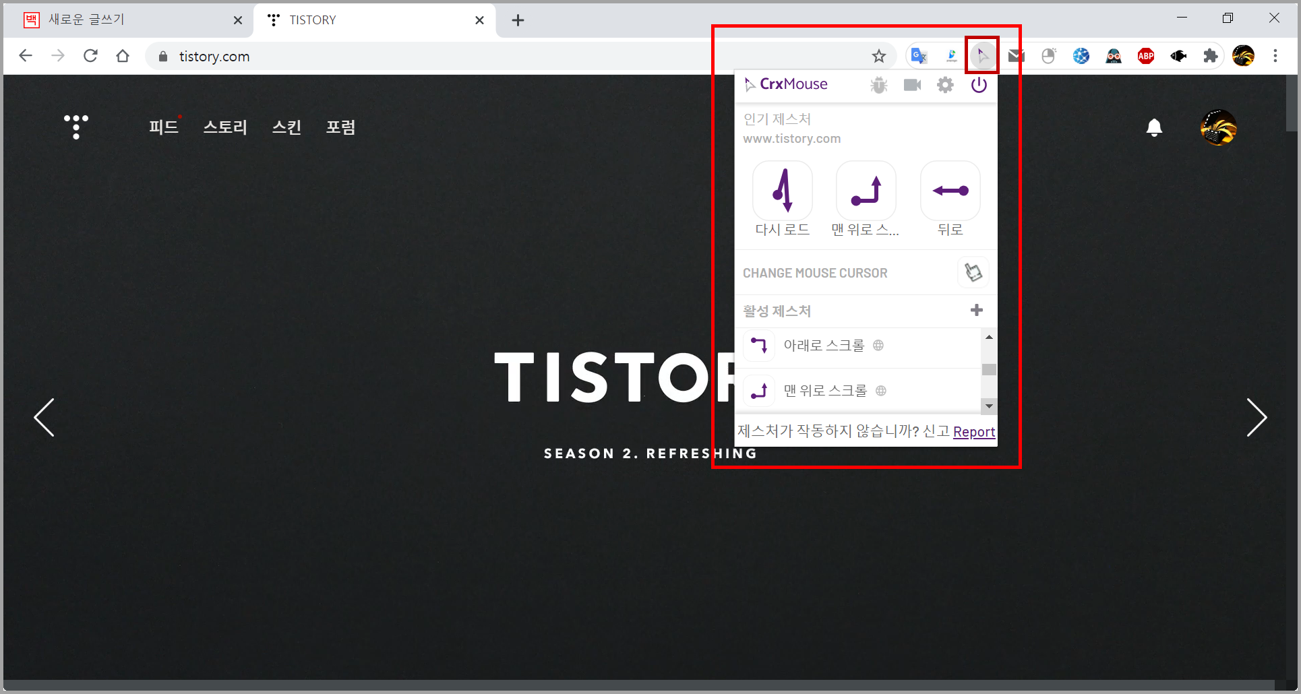Go back in browser history
The width and height of the screenshot is (1301, 694).
pos(26,56)
